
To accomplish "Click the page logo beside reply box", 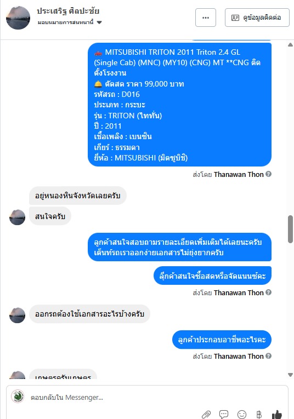I will click(18, 397).
